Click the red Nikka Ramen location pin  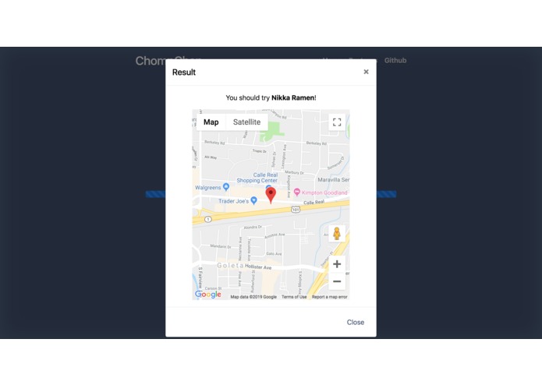point(271,195)
